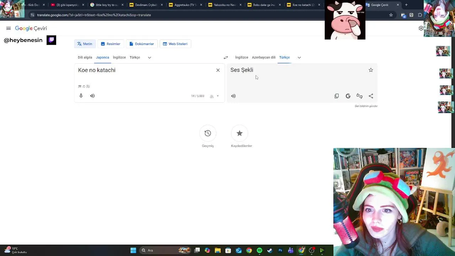Open File Explorer from the taskbar
Screen dimensions: 455x256
coord(218,250)
